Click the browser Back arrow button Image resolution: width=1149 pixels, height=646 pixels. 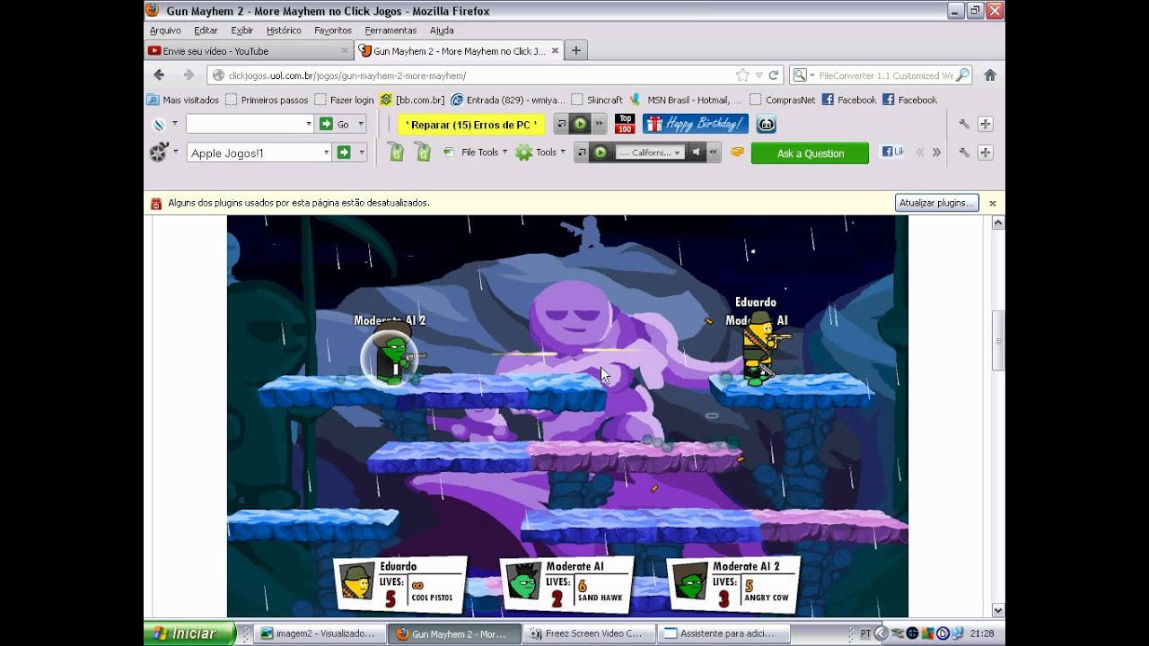pos(159,75)
